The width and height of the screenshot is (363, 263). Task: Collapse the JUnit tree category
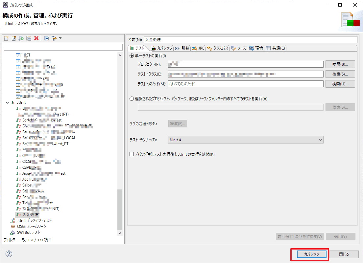[8, 102]
